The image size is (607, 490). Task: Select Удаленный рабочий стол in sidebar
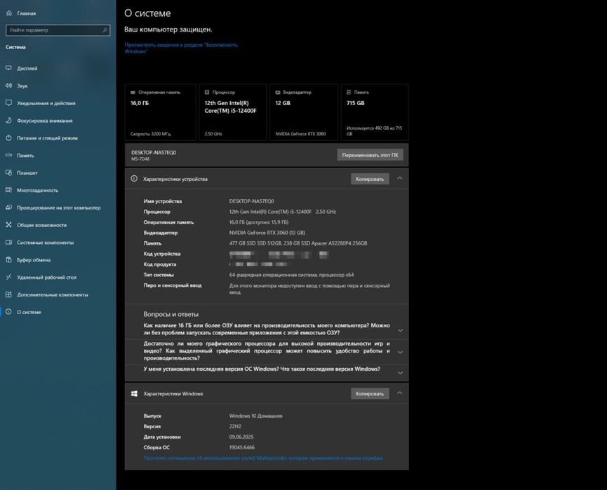[x=58, y=277]
